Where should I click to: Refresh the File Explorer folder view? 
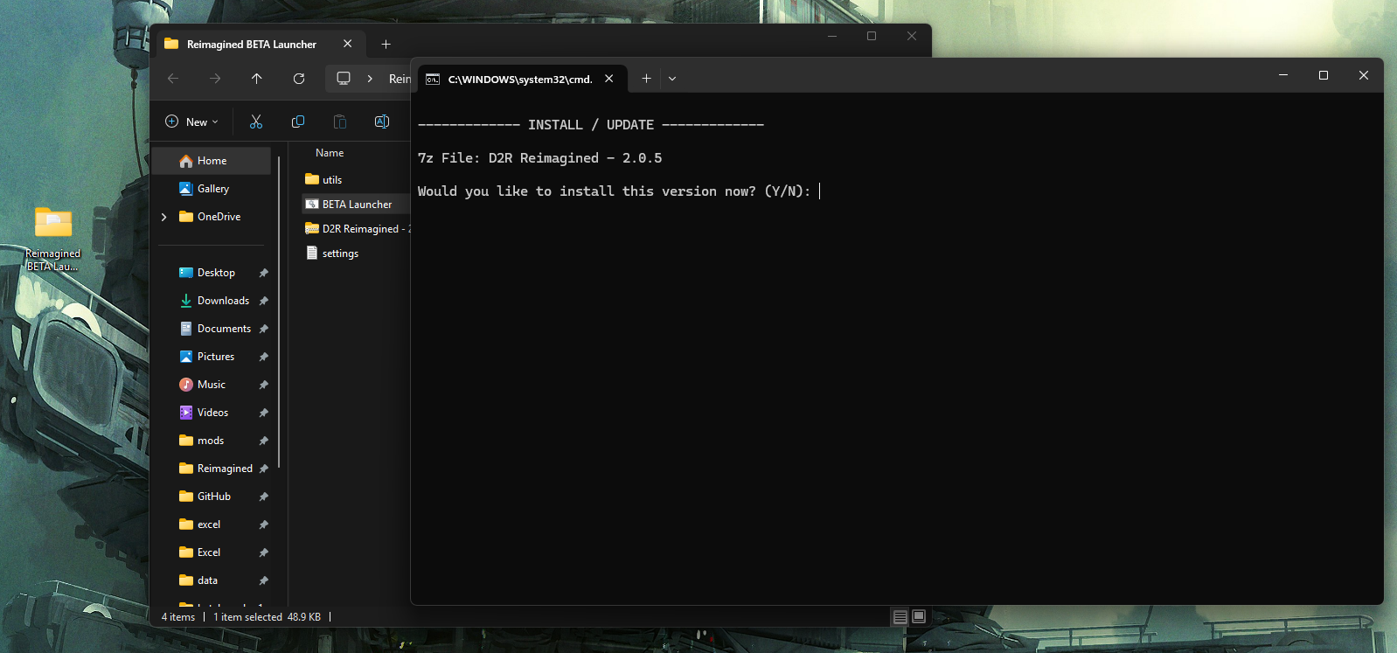299,79
